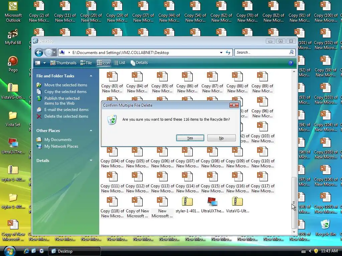Open the Start menu orb
The image size is (342, 256).
[x=10, y=251]
